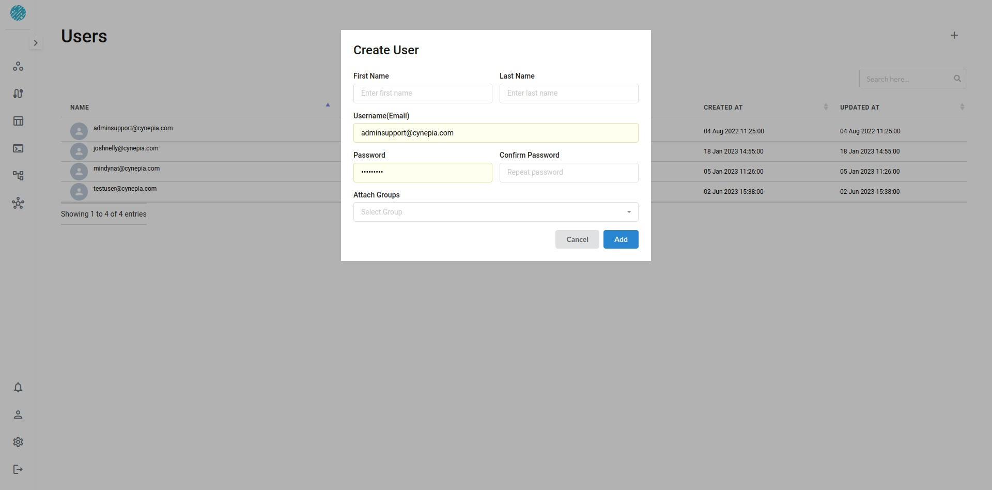Viewport: 992px width, 490px height.
Task: Select joshnelly@cynepia.com row name
Action: (126, 148)
